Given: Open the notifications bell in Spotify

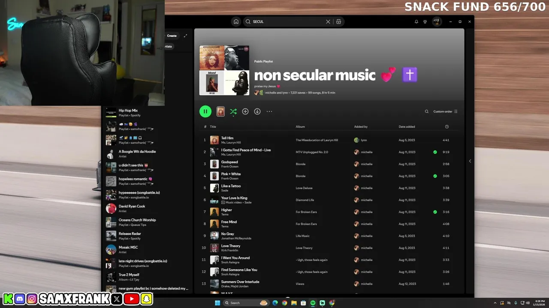Looking at the screenshot, I should pyautogui.click(x=416, y=21).
